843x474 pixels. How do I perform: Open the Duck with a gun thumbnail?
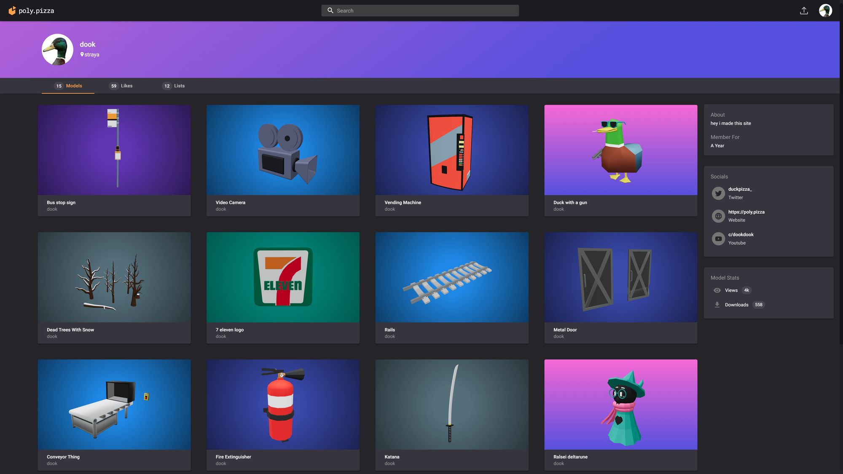(620, 150)
